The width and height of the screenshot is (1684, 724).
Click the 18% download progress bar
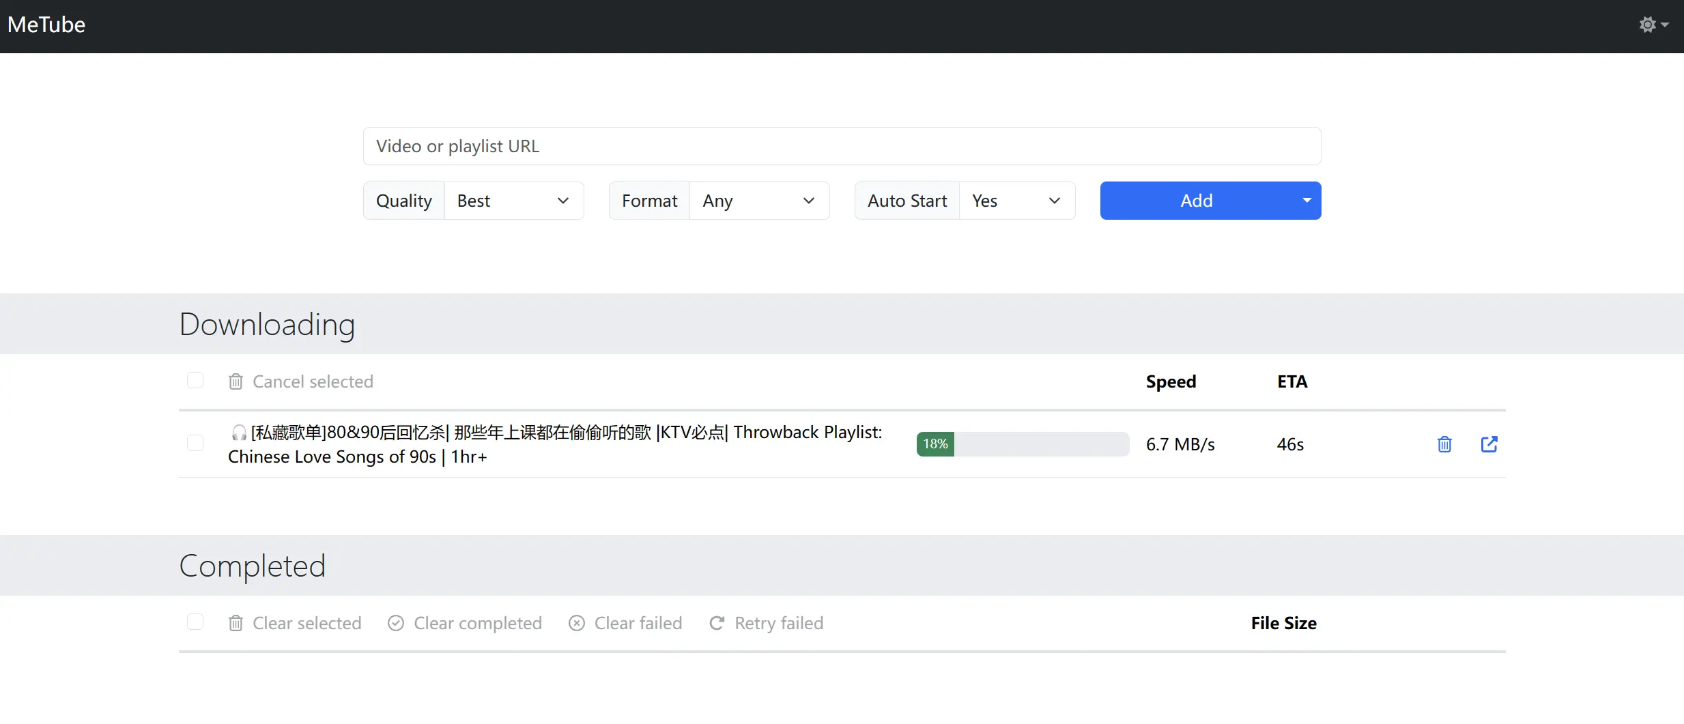tap(1023, 444)
